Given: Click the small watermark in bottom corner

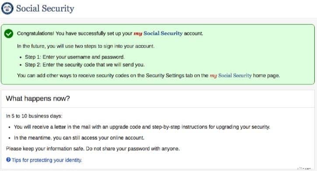Looking at the screenshot, I should 304,168.
